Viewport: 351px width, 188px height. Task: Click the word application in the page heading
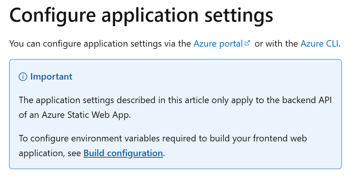pyautogui.click(x=150, y=16)
